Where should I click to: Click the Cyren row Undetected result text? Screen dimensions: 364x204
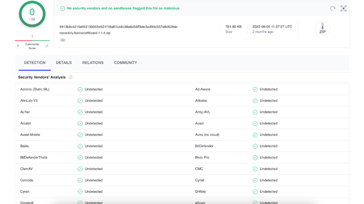(94, 192)
